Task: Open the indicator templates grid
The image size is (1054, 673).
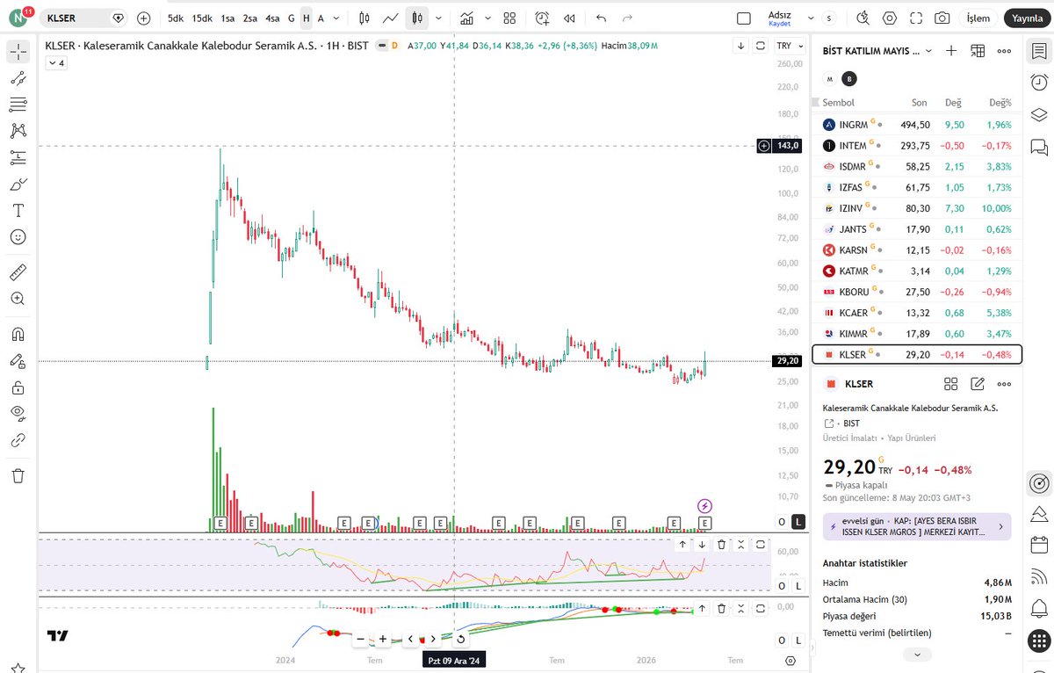Action: pyautogui.click(x=509, y=18)
